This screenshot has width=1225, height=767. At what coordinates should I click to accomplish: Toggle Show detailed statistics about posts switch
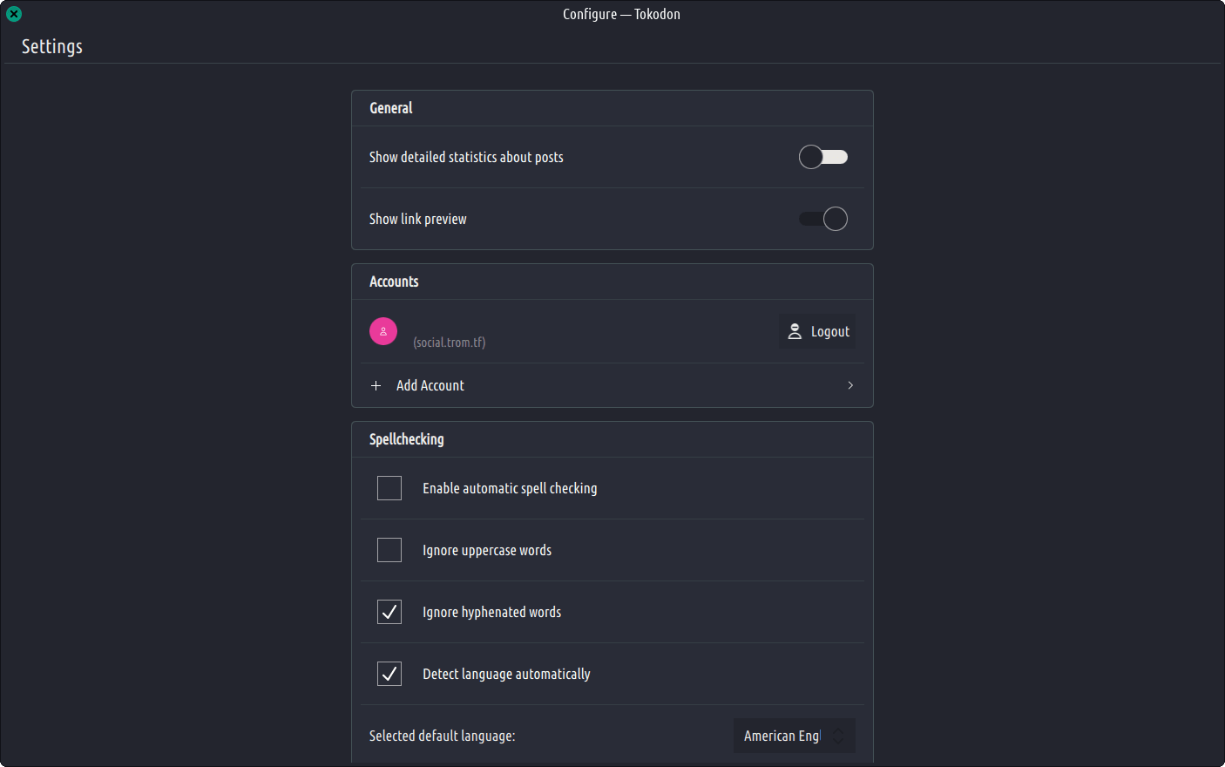(x=822, y=157)
